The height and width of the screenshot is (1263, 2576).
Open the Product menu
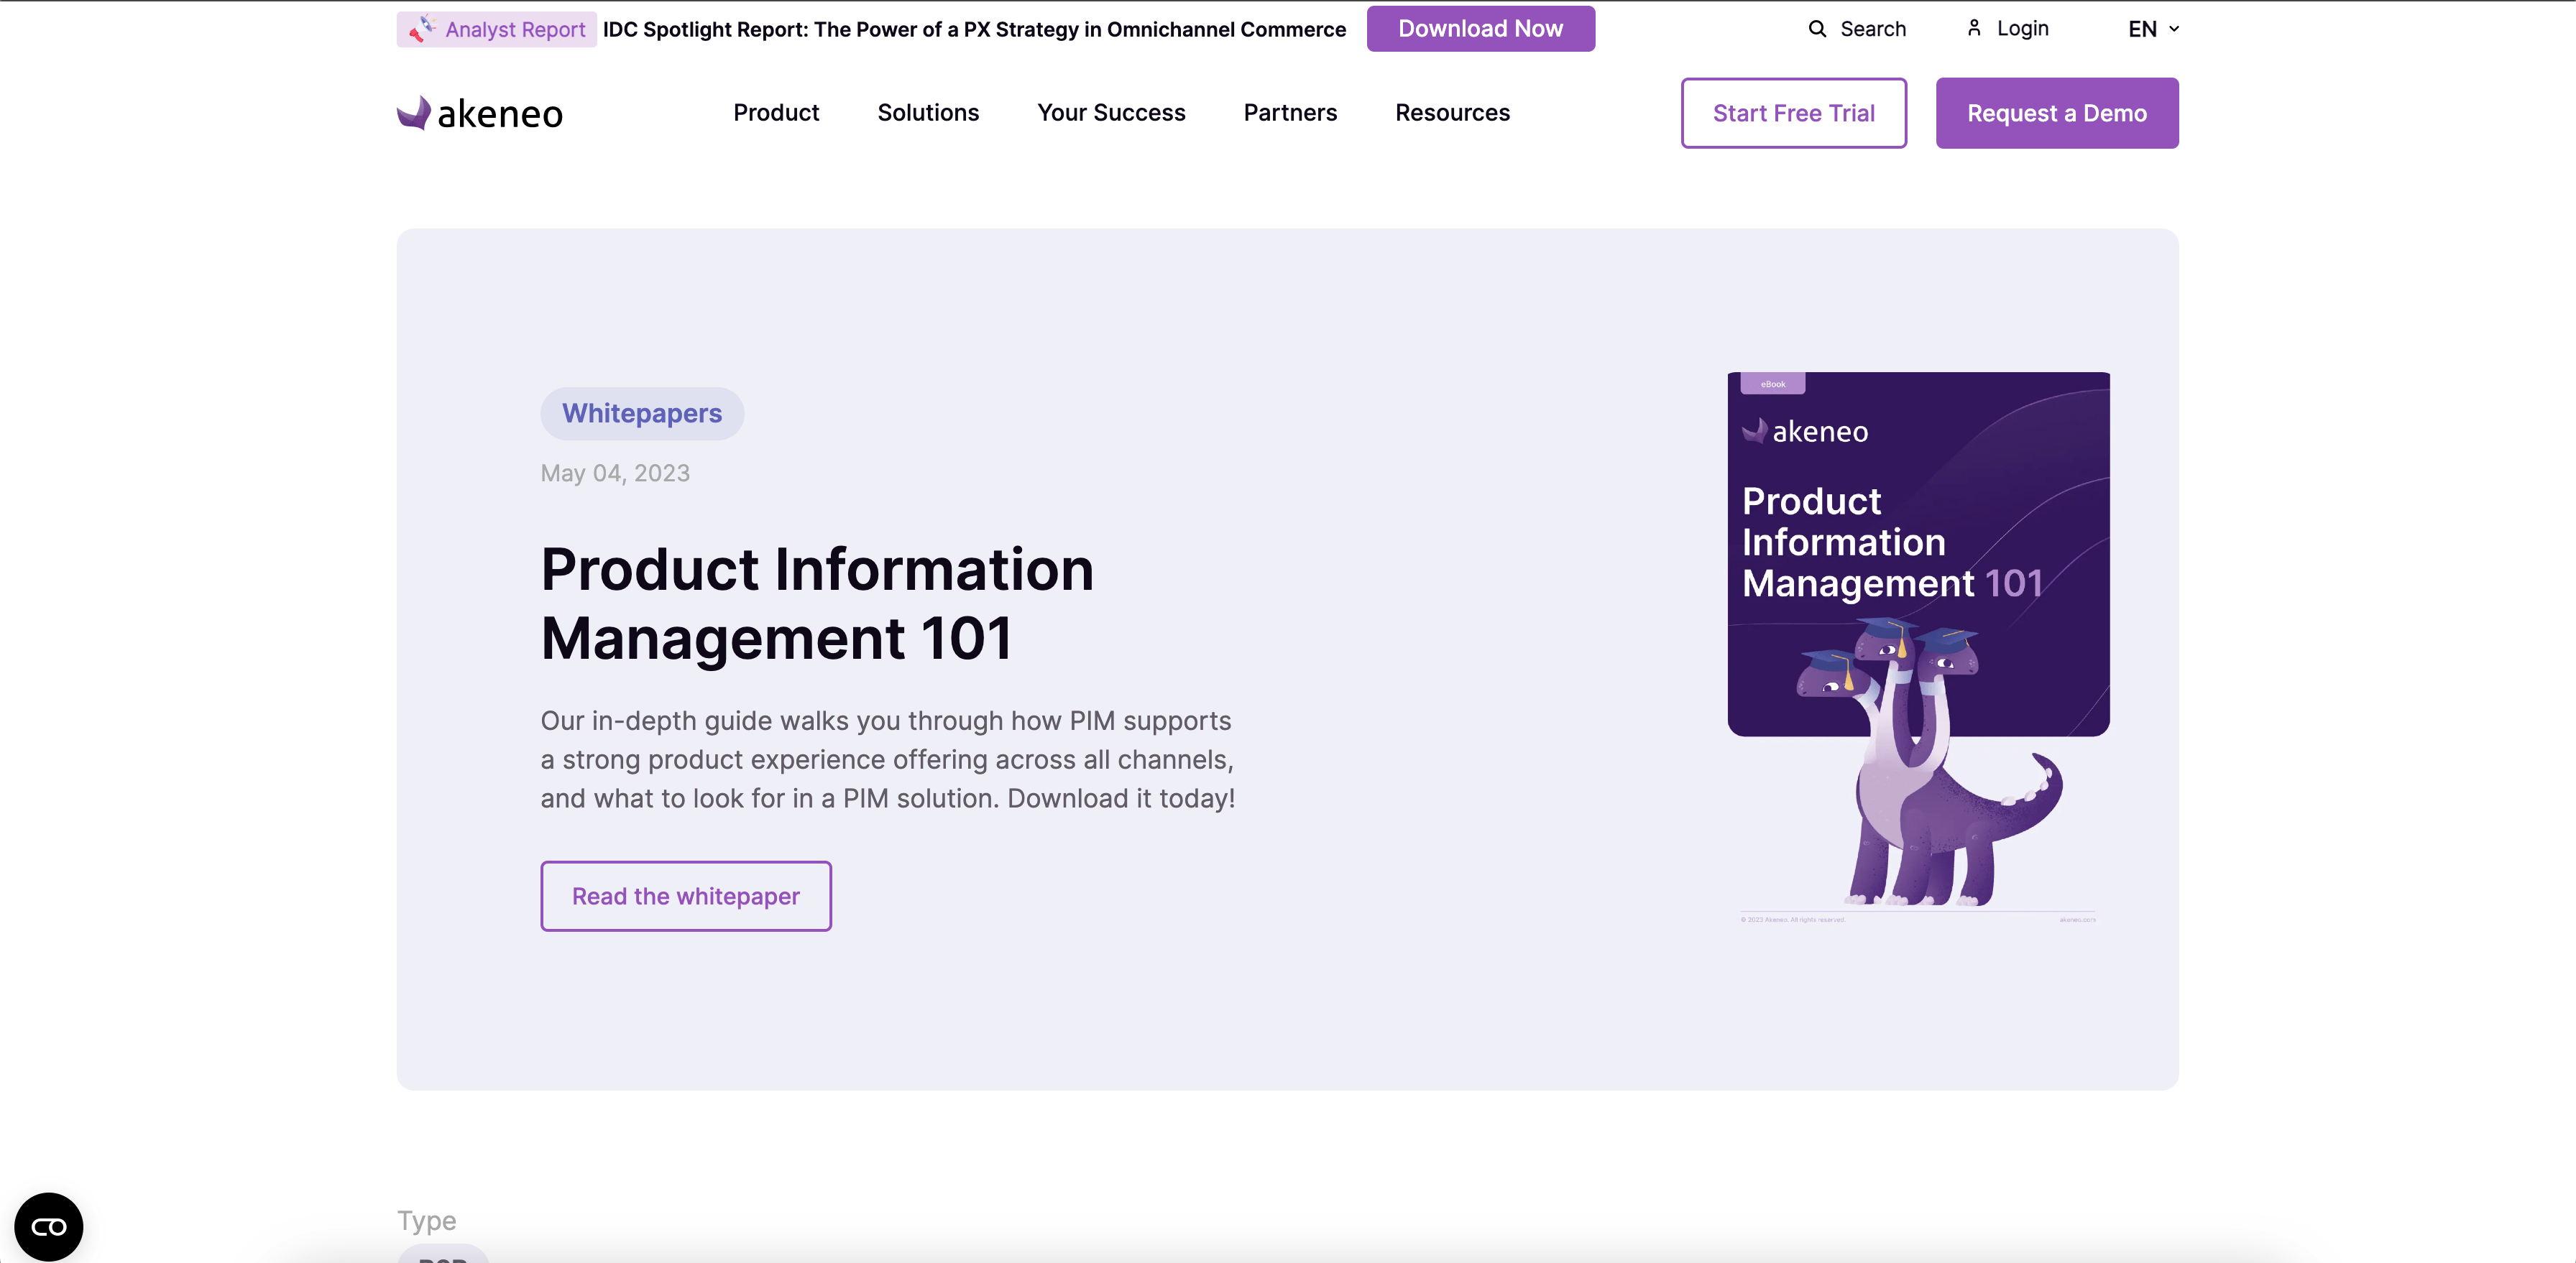point(776,113)
